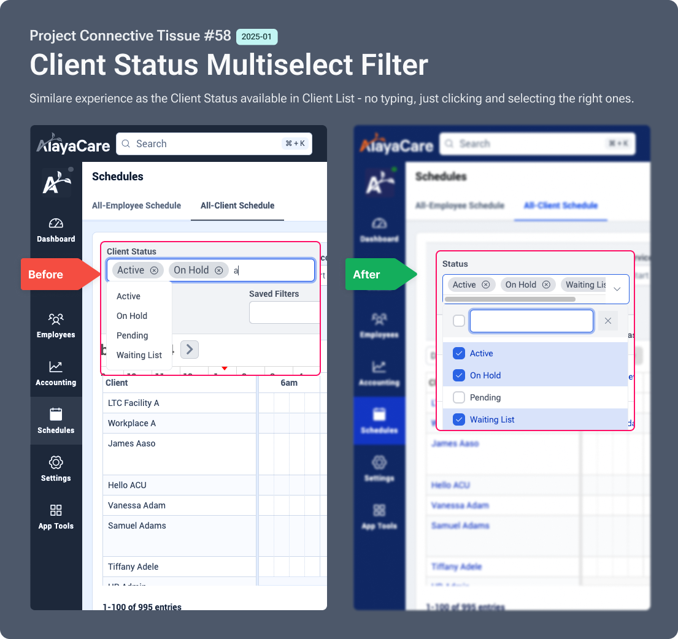The height and width of the screenshot is (639, 678).
Task: Click the 6am time column header
Action: tap(289, 383)
